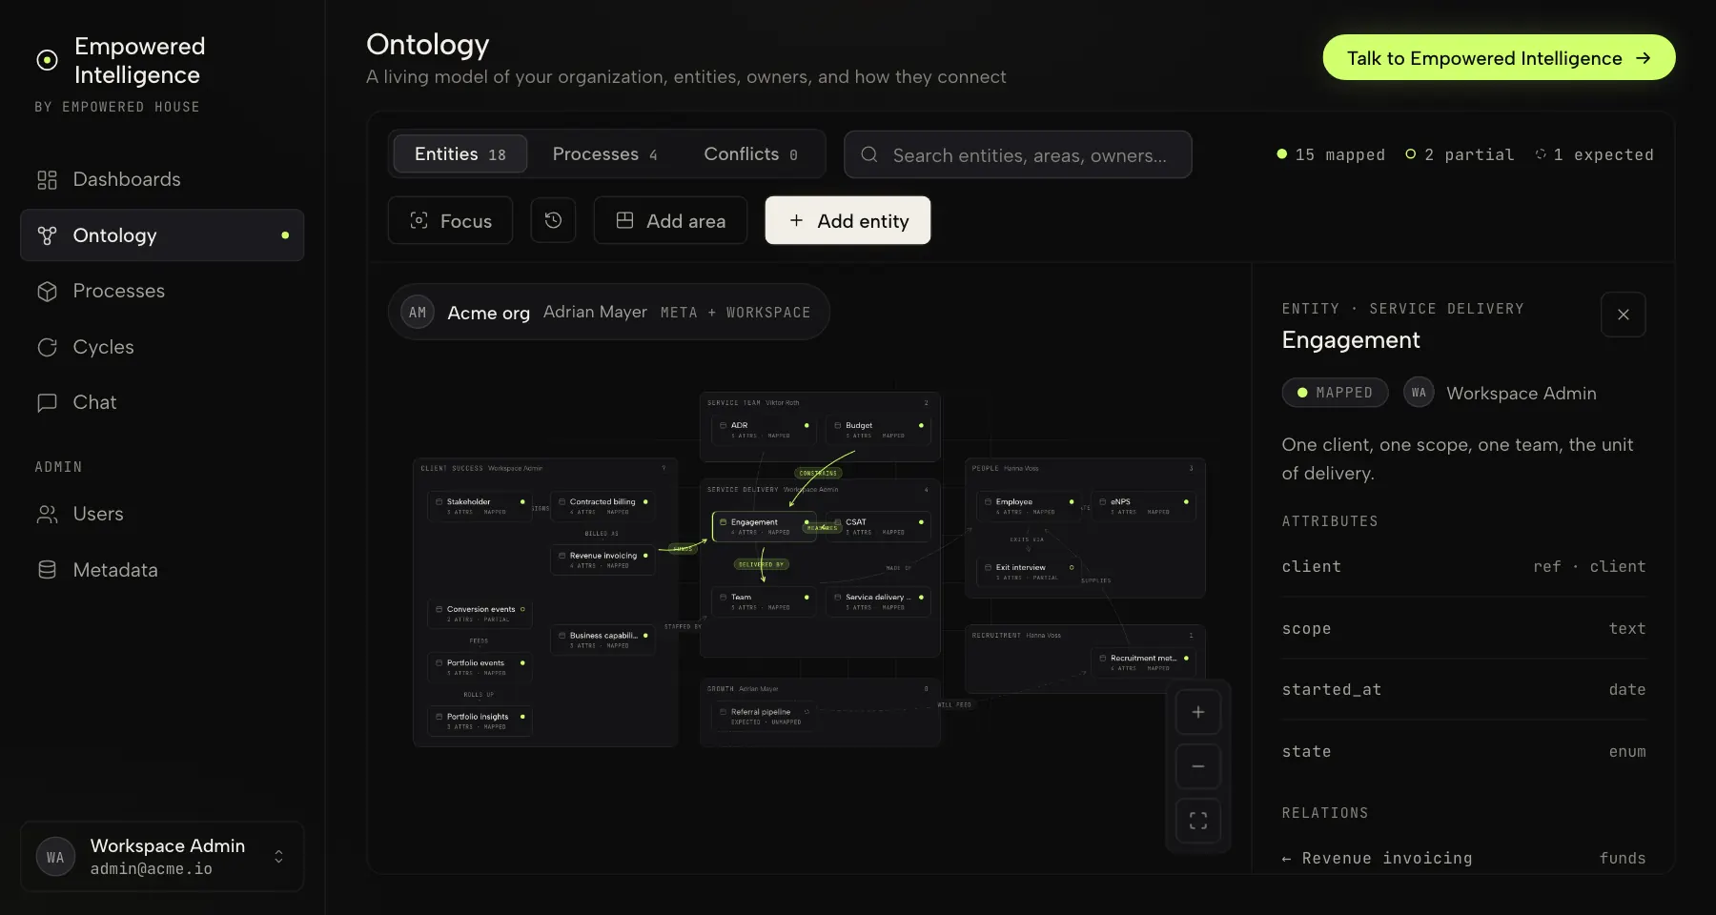This screenshot has height=915, width=1716.
Task: Click the "state" attribute row
Action: pyautogui.click(x=1463, y=752)
